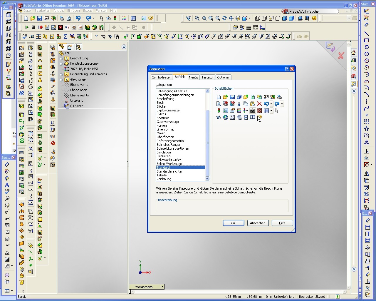Click the Abbrechen button
This screenshot has width=376, height=301.
(258, 223)
